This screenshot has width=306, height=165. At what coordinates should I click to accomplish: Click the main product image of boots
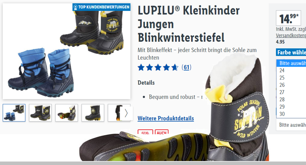coord(67,51)
